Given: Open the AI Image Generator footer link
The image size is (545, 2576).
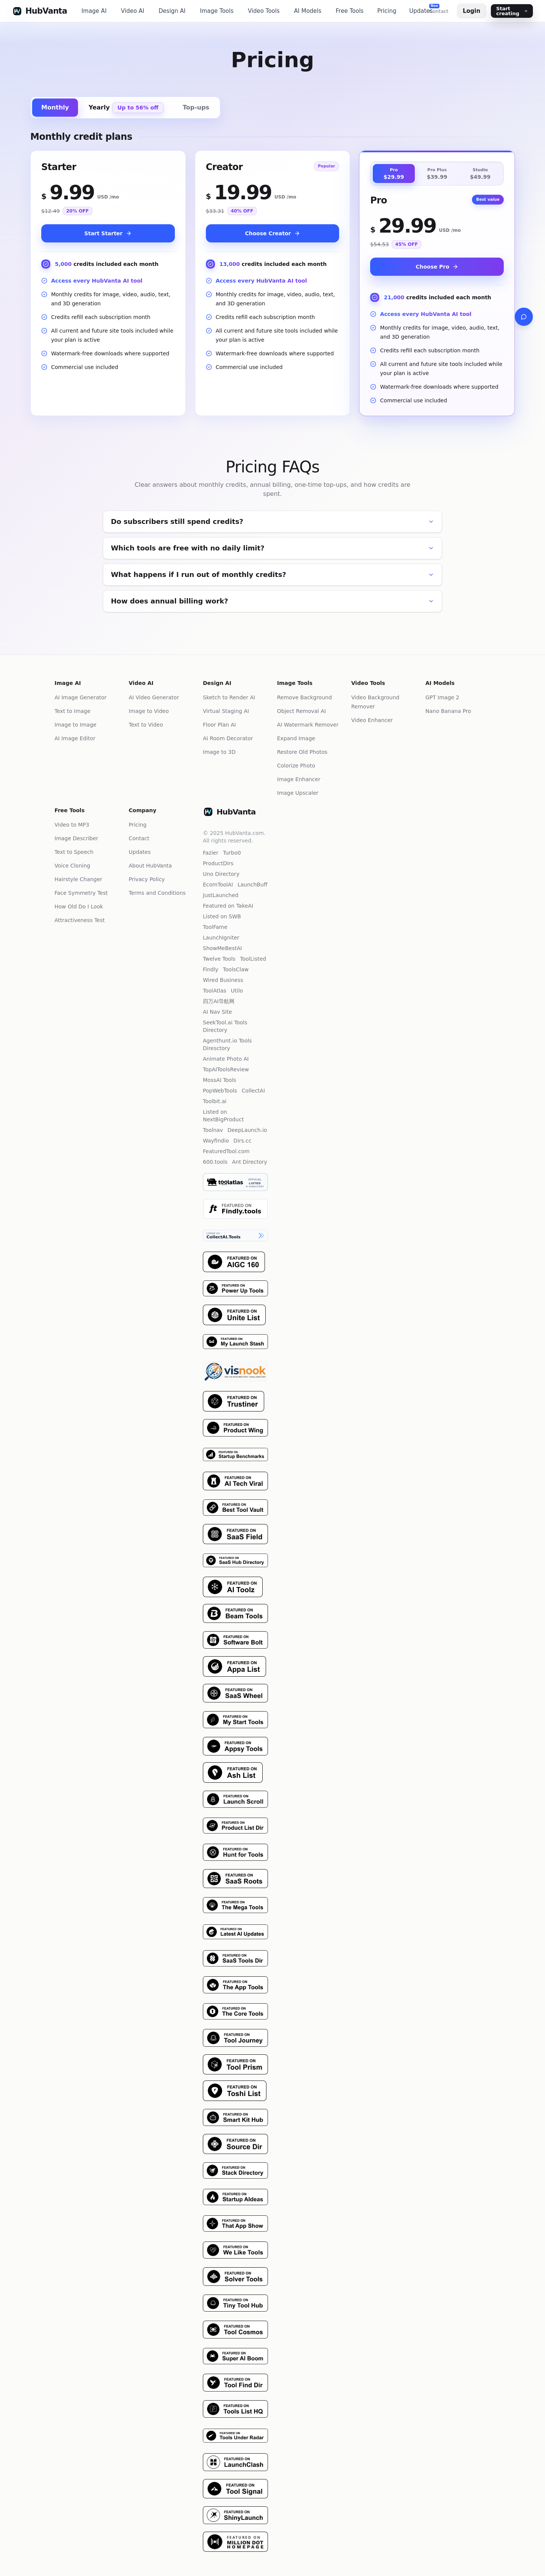Looking at the screenshot, I should [80, 697].
